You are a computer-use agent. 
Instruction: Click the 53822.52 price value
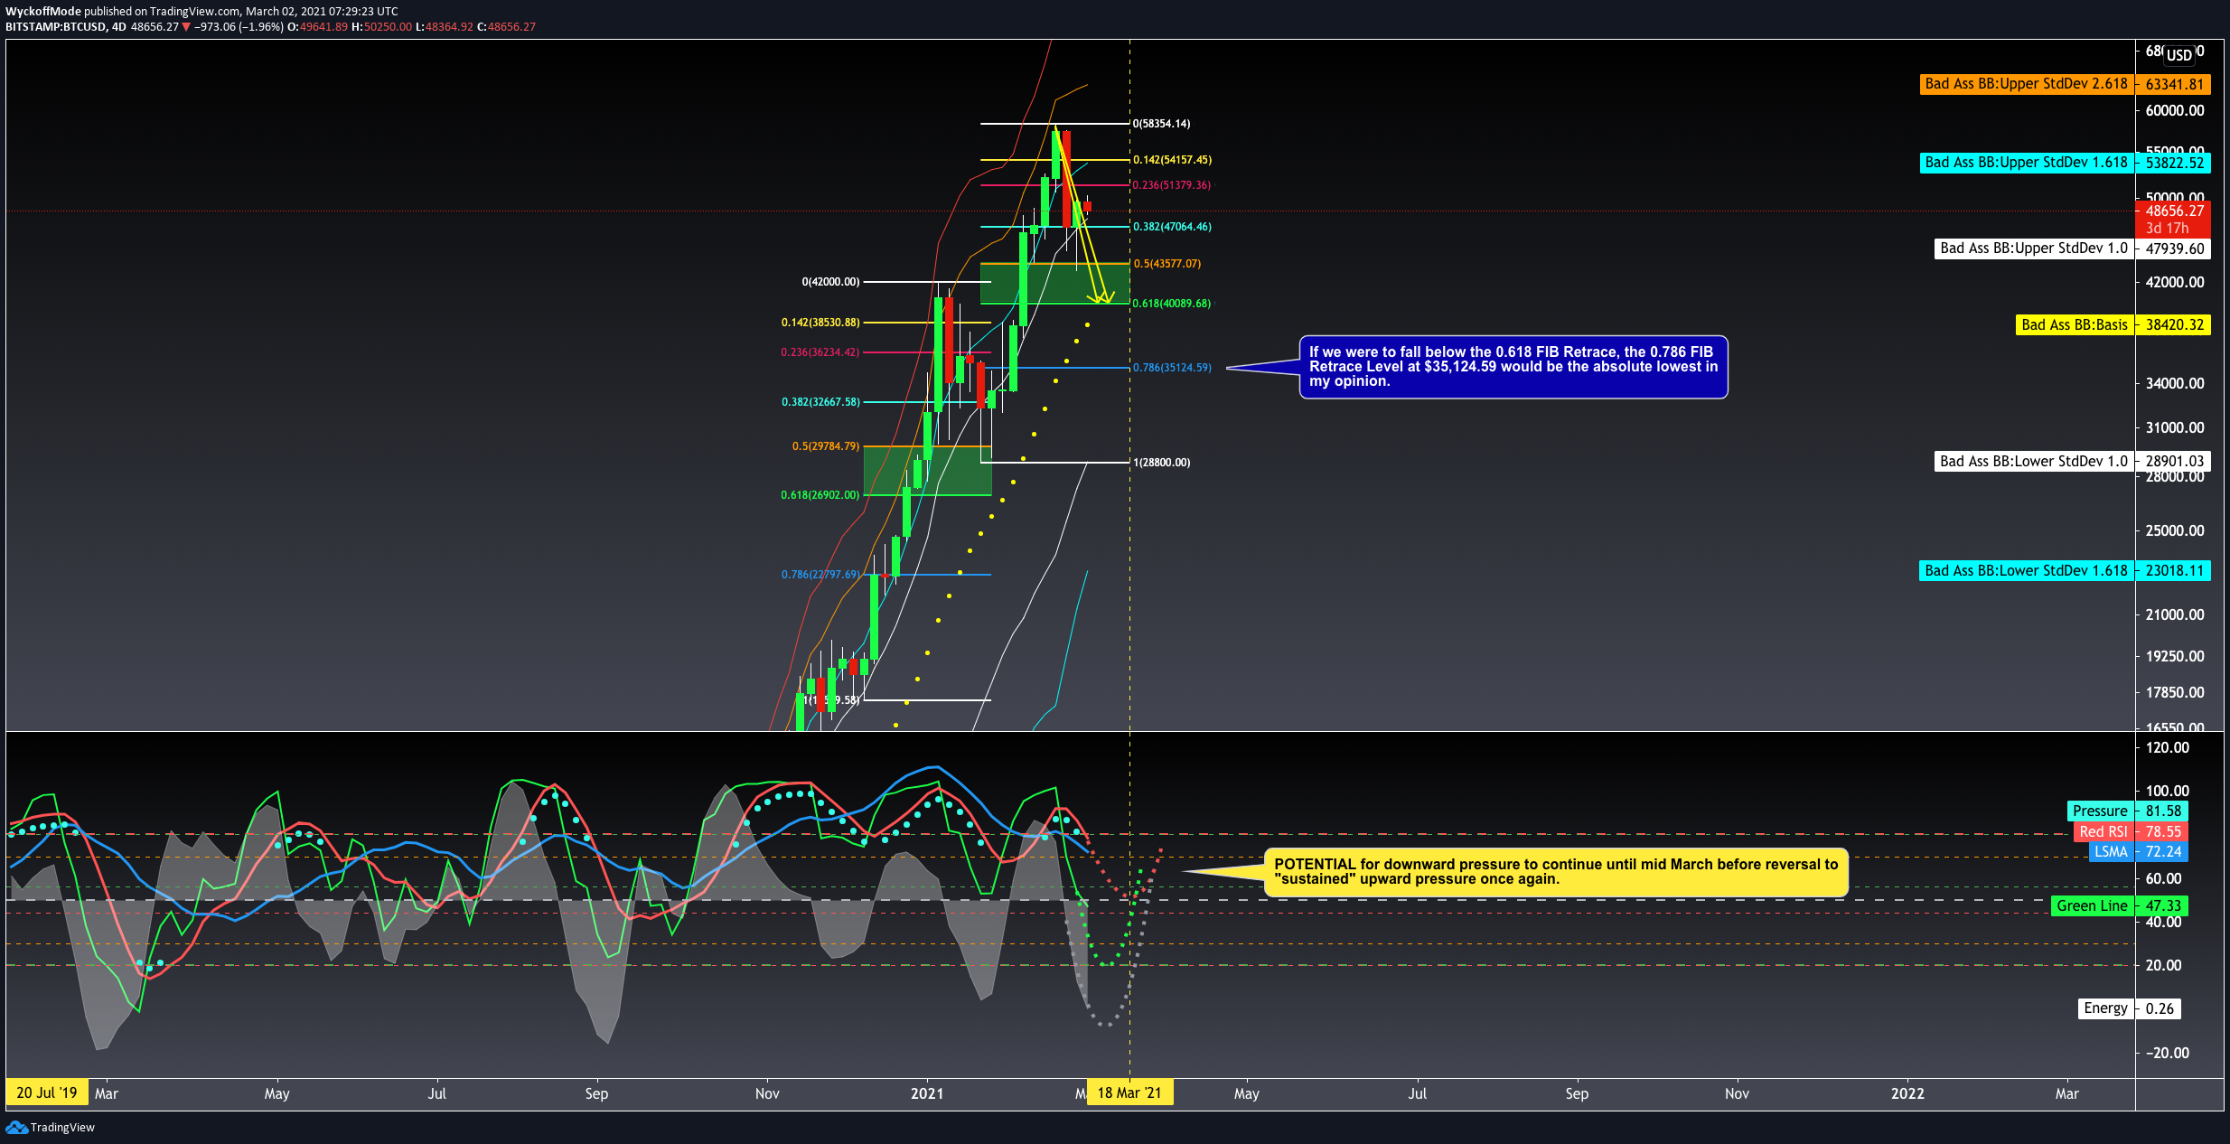(2174, 163)
